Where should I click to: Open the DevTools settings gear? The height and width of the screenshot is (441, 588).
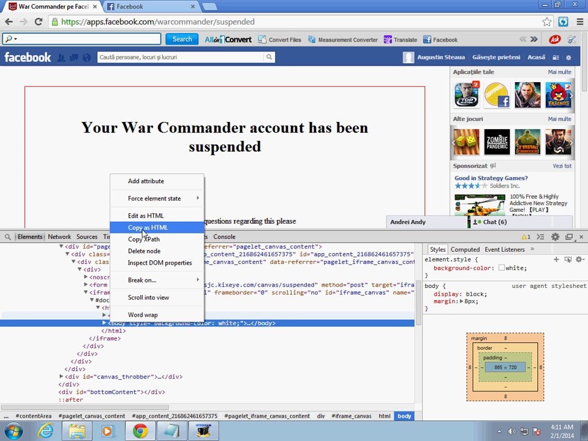point(555,236)
